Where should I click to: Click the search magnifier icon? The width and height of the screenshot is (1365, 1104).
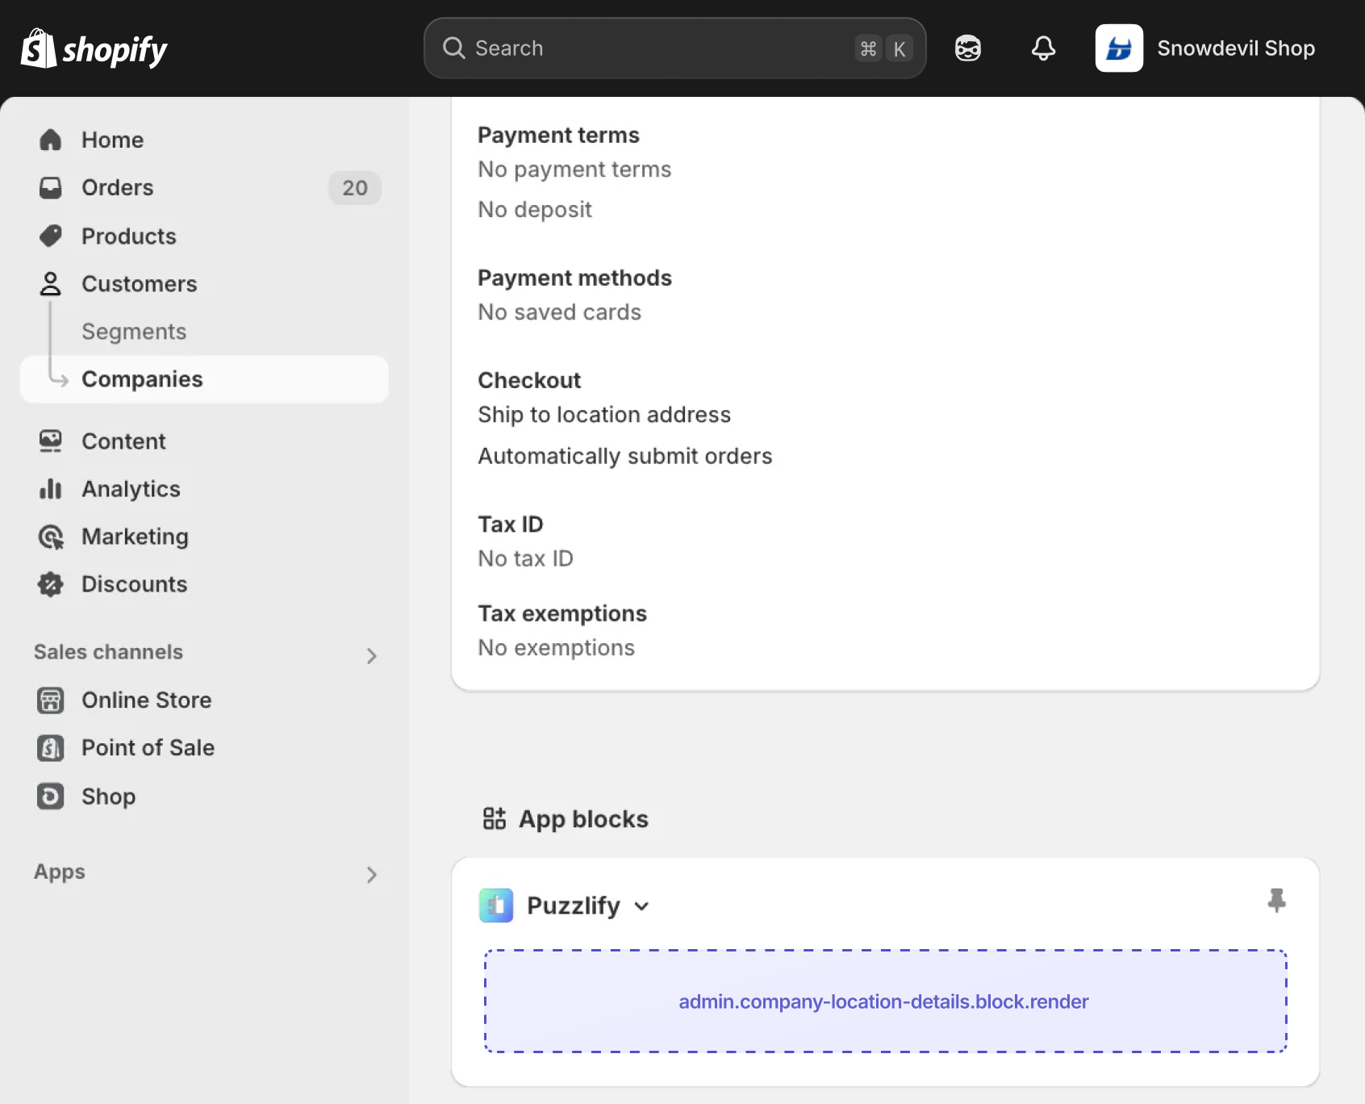click(x=454, y=48)
